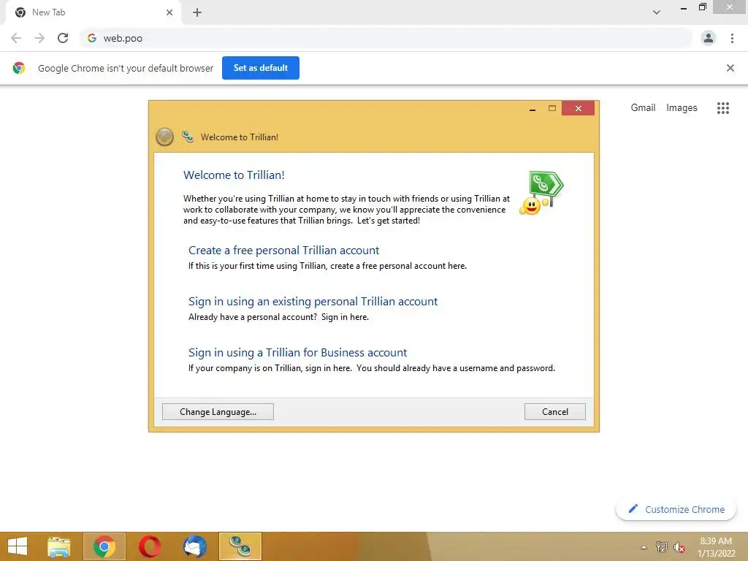Set Chrome as default browser
748x561 pixels.
click(261, 68)
